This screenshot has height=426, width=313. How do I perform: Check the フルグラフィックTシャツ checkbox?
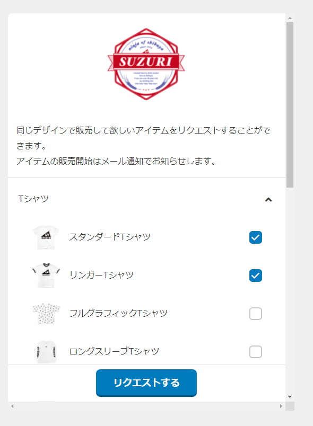pos(255,314)
